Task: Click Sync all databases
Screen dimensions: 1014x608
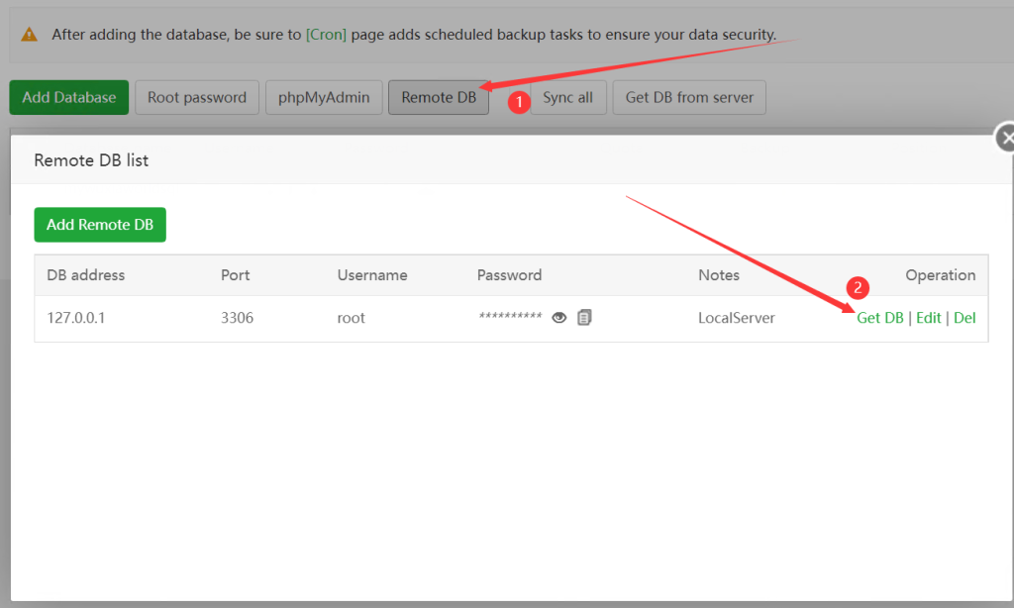Action: pyautogui.click(x=567, y=98)
